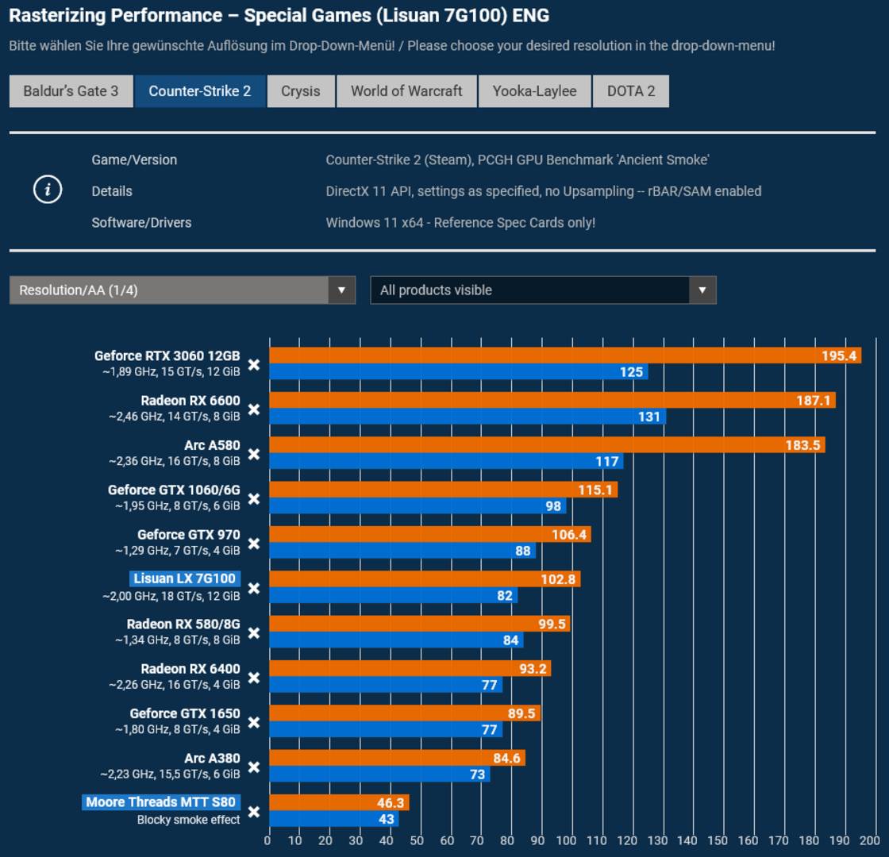Click the blue 125 bar

[x=459, y=372]
